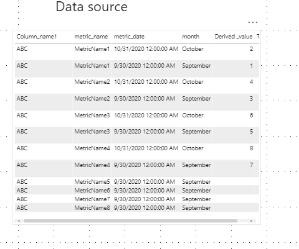Select the MetricName5 cell

(x=92, y=182)
